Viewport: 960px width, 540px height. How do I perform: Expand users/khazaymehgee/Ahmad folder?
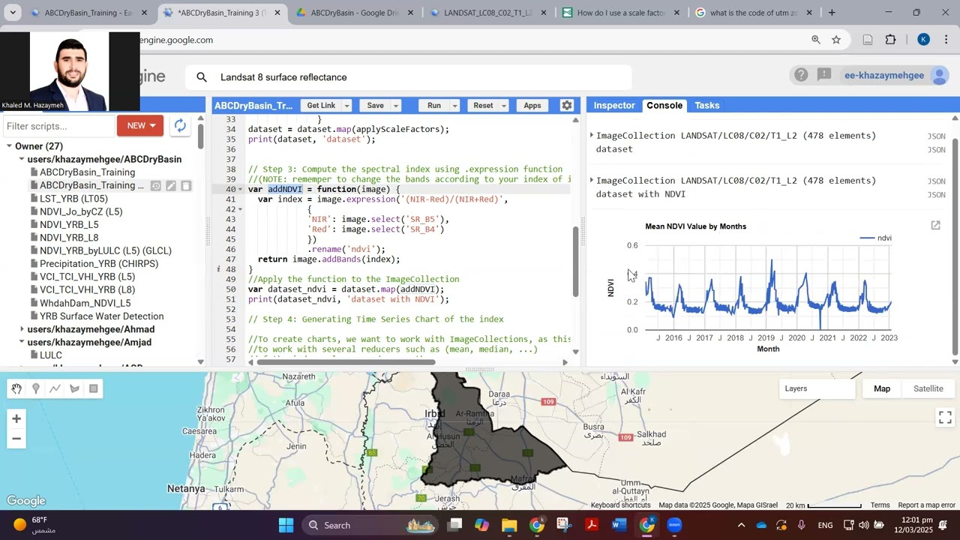pos(22,329)
